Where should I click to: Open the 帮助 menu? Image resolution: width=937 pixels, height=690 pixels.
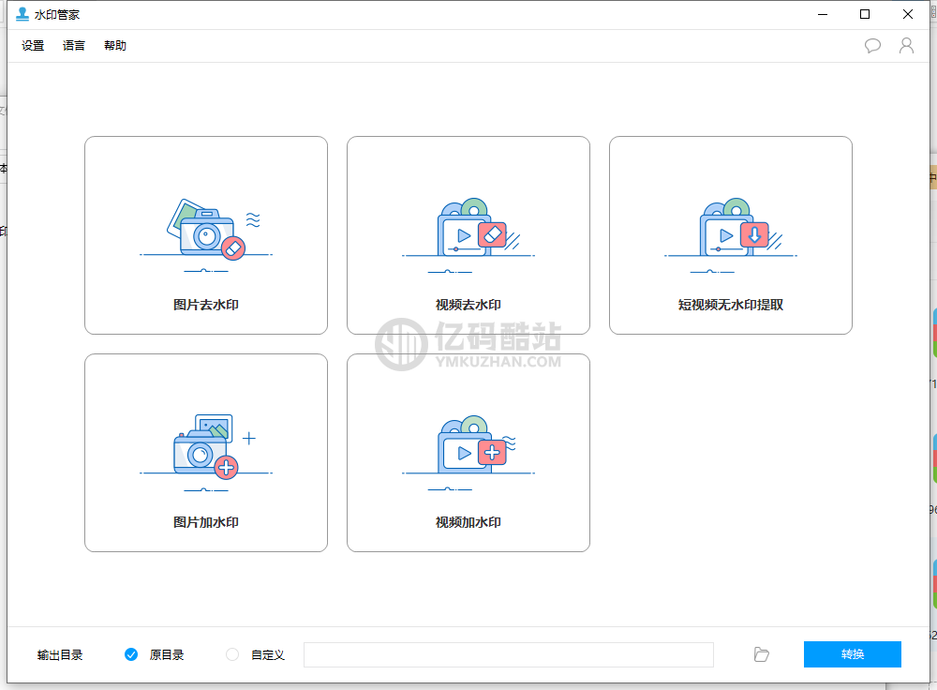click(115, 46)
